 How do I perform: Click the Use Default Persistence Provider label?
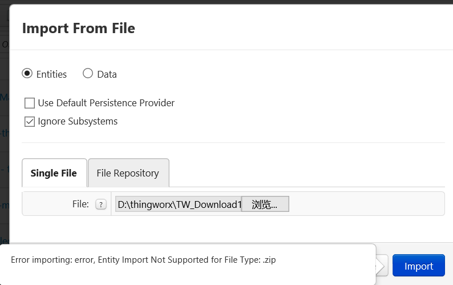pyautogui.click(x=106, y=103)
